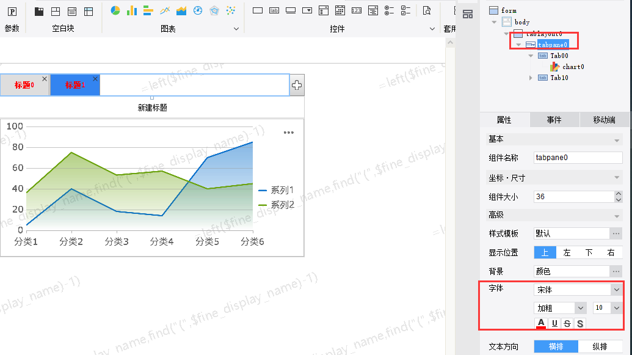Click the 参数 parameter P icon
This screenshot has height=355, width=632.
pyautogui.click(x=12, y=11)
